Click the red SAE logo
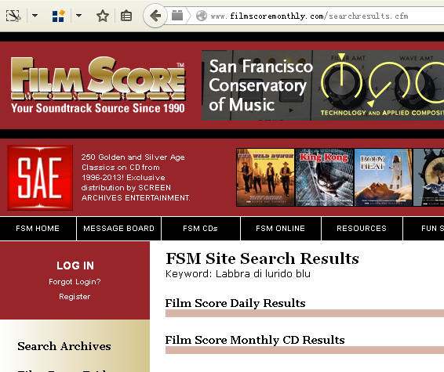The image size is (444, 372). coord(40,178)
